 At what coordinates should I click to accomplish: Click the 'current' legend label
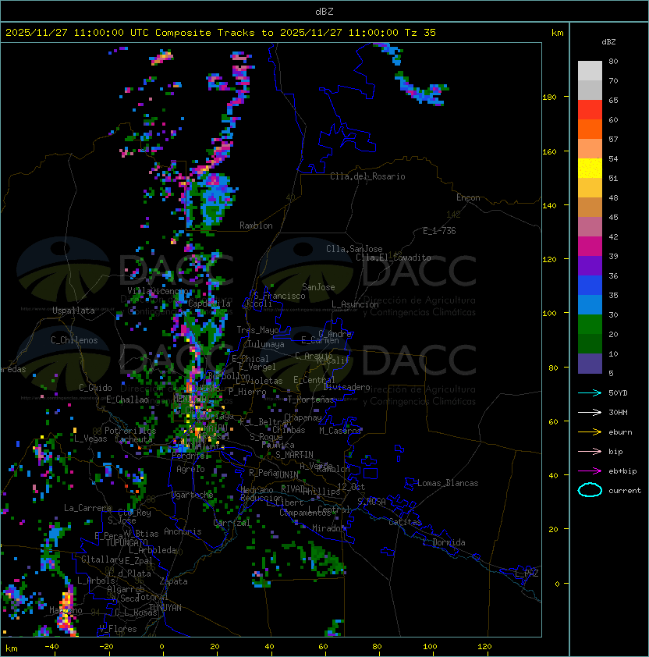tap(625, 490)
